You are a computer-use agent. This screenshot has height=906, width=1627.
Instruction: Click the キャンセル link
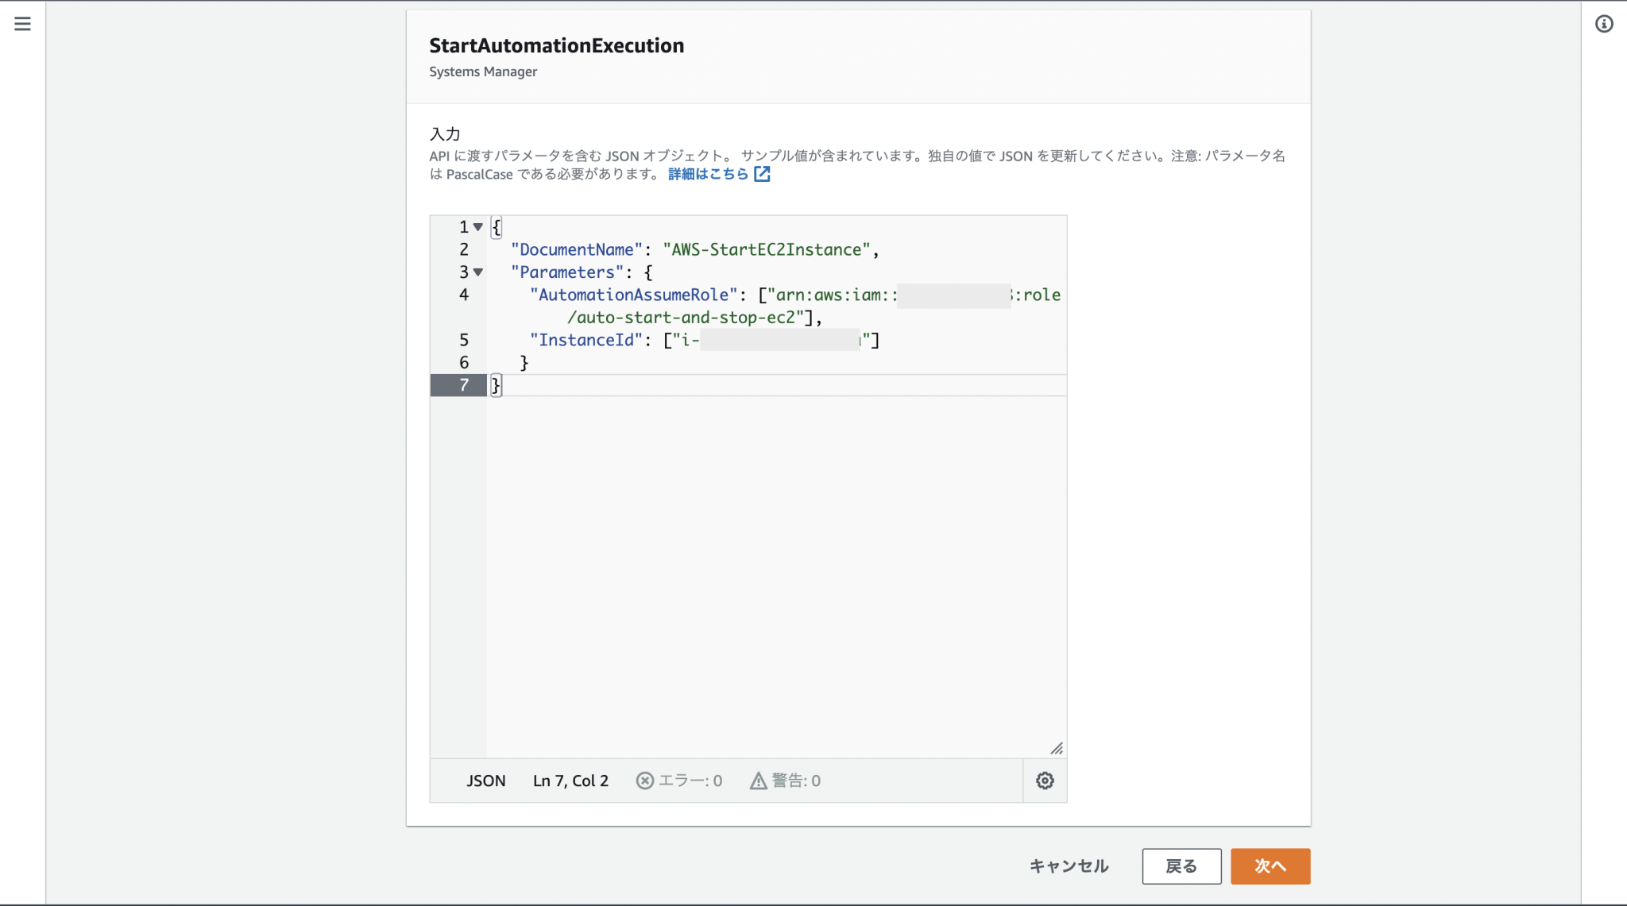[1069, 866]
